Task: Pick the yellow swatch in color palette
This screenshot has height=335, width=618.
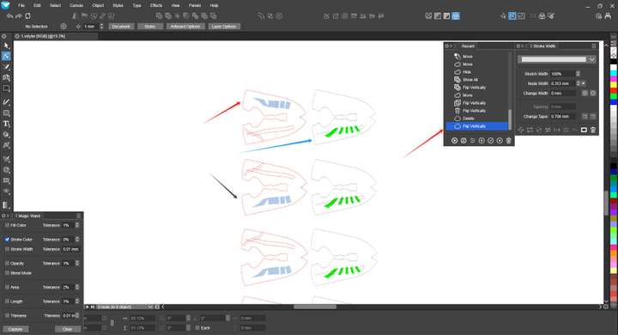Action: pyautogui.click(x=614, y=84)
